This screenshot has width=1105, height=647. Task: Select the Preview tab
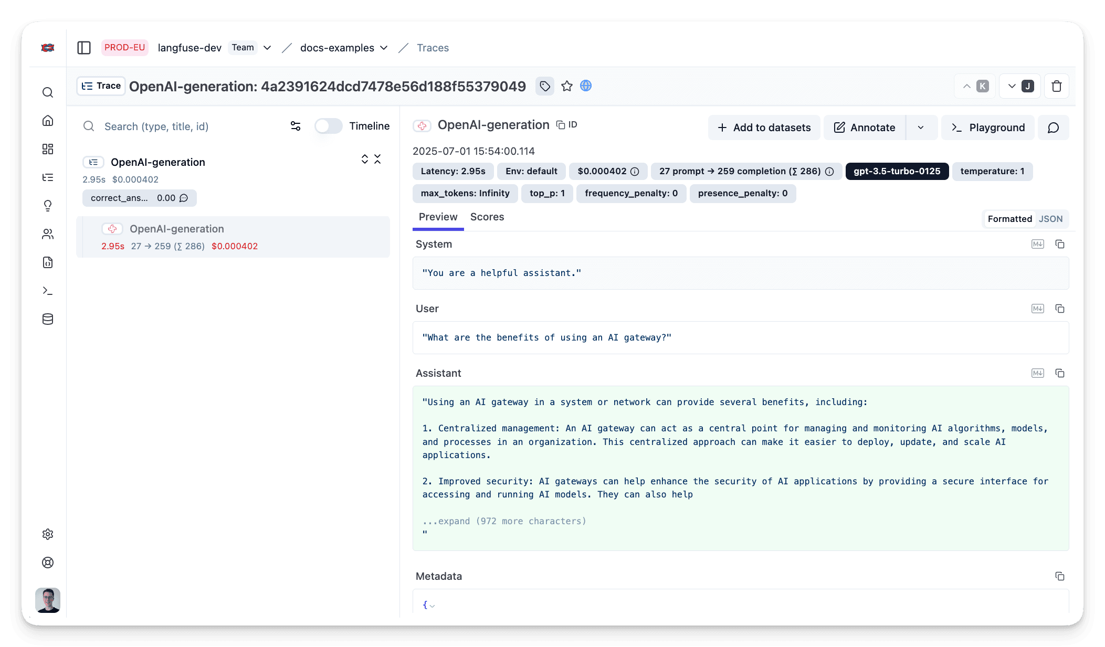click(438, 217)
